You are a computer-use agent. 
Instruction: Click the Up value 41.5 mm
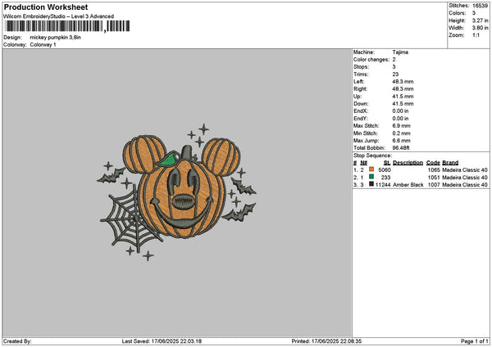tap(403, 97)
